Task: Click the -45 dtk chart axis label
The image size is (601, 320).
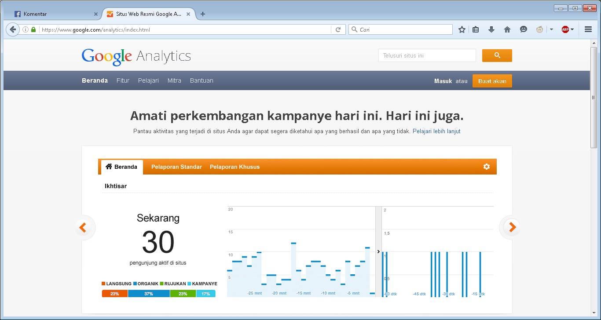Action: [x=419, y=294]
